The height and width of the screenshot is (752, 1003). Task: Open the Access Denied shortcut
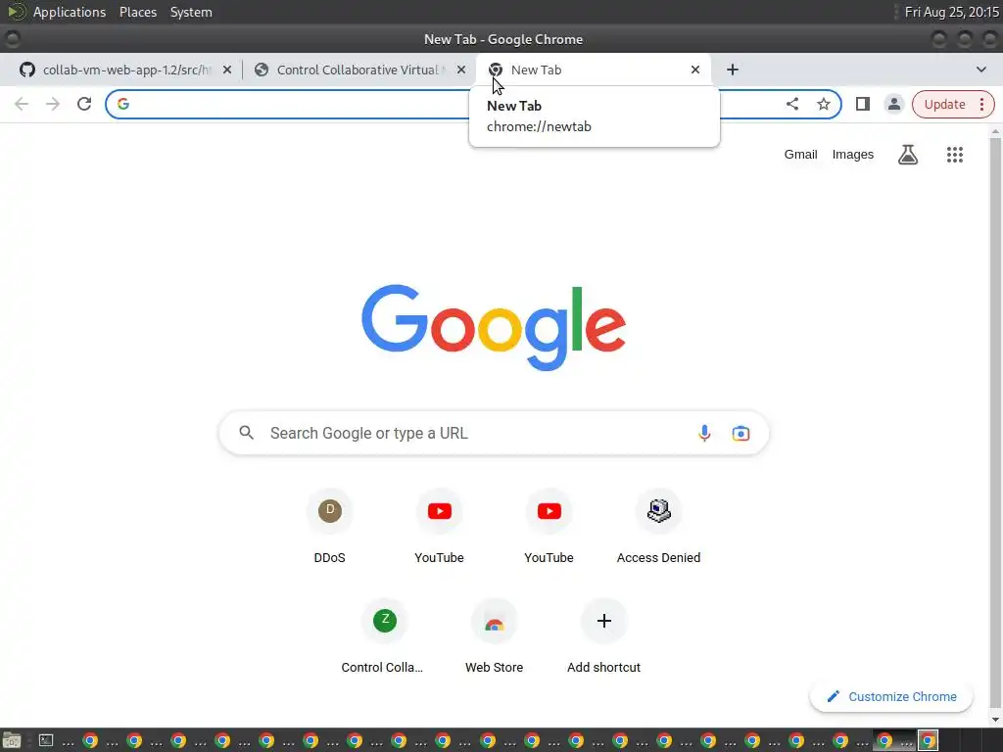point(658,528)
